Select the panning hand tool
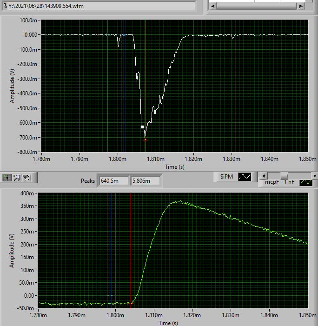318x326 pixels. [x=26, y=178]
